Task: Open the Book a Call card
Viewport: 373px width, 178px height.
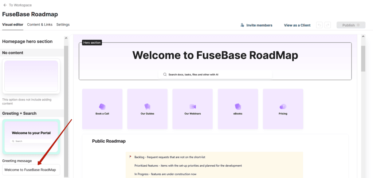Action: coord(102,109)
